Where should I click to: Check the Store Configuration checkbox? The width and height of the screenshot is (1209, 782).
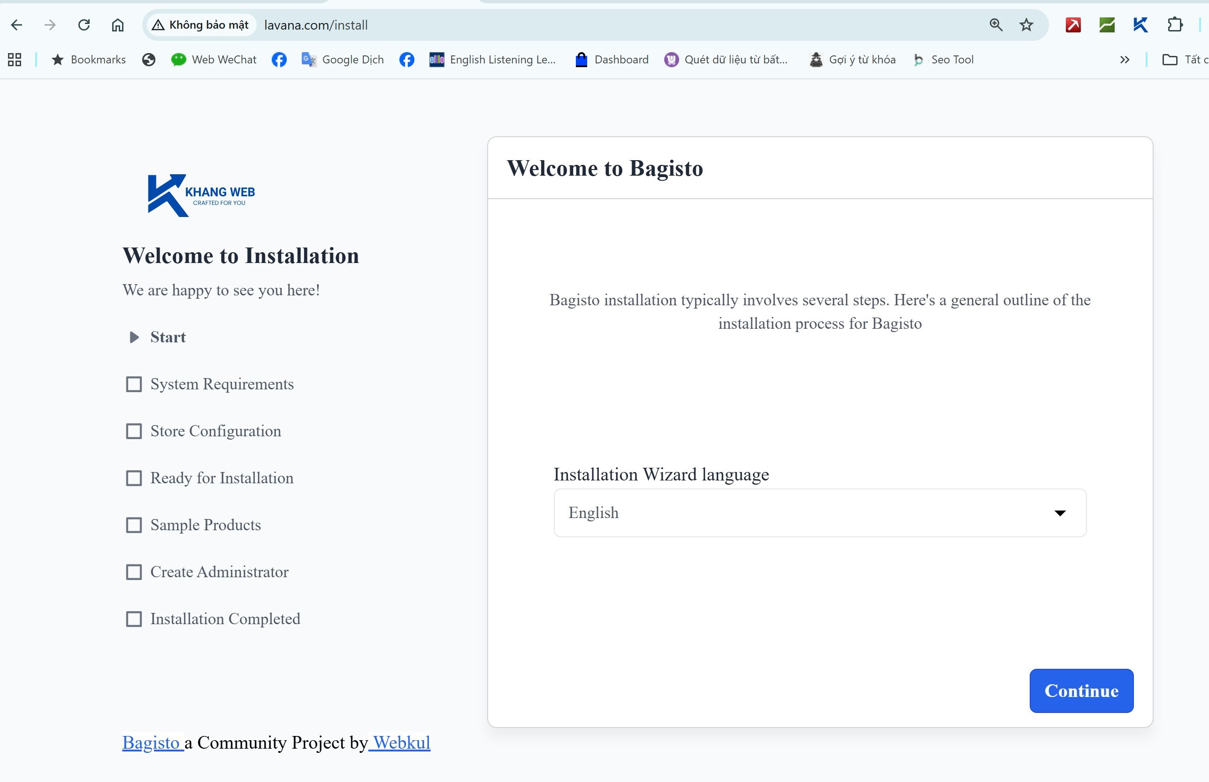pyautogui.click(x=134, y=431)
